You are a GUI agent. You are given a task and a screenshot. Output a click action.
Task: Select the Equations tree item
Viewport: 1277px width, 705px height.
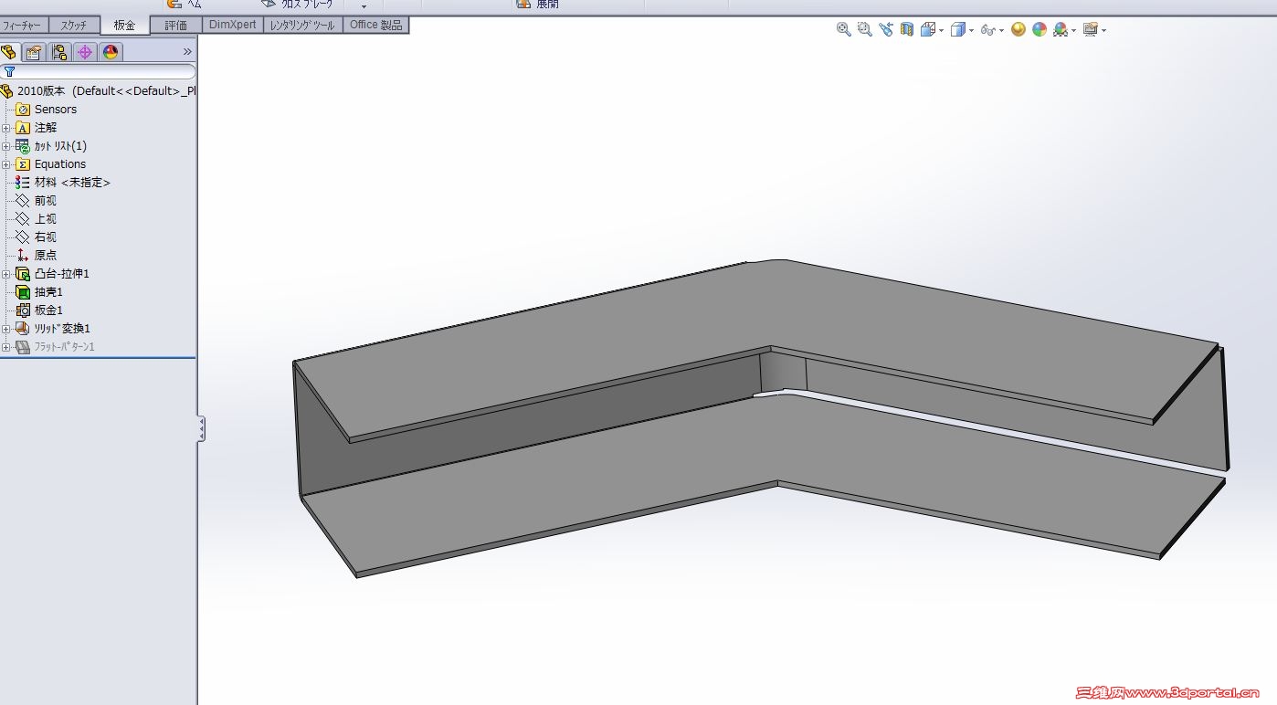pos(60,164)
